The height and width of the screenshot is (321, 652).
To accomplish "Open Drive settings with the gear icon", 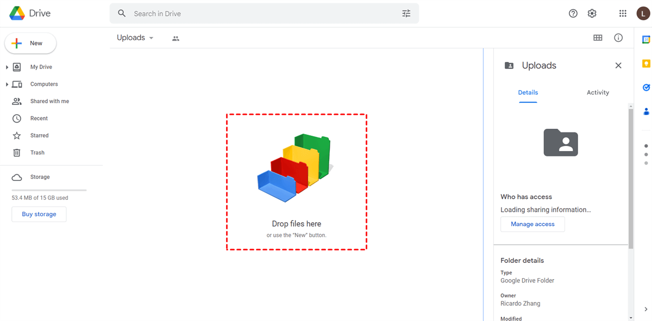I will (592, 13).
